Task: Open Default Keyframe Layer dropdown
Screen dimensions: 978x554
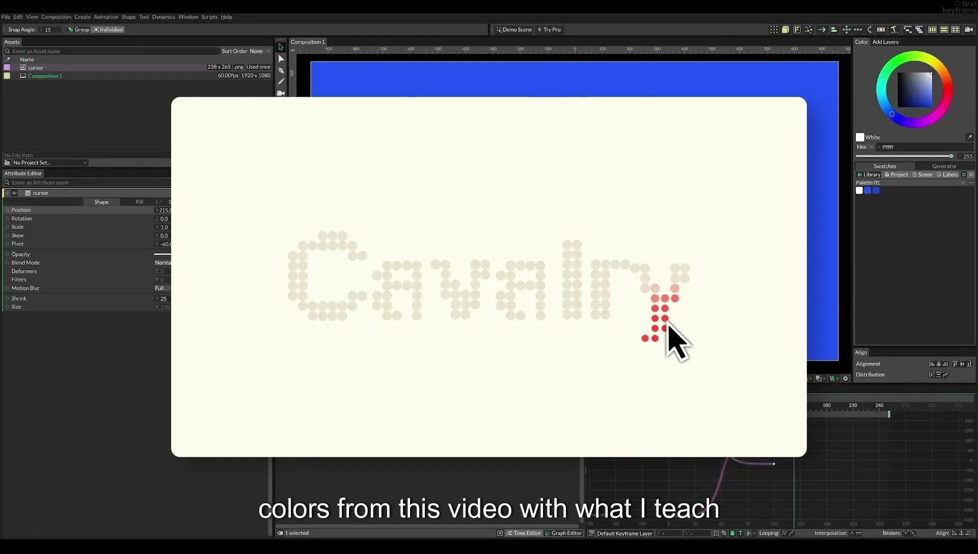Action: (x=620, y=533)
